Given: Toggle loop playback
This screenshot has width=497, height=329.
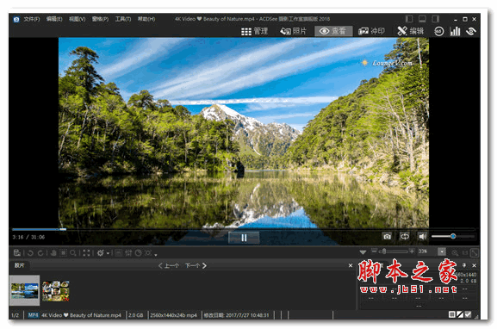Looking at the screenshot, I should [405, 237].
